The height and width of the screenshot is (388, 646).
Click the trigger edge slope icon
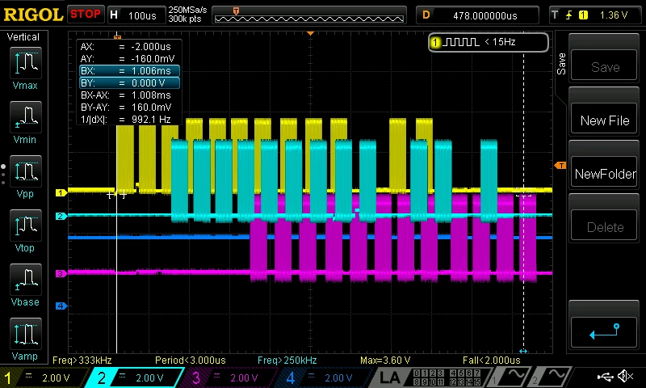pos(569,15)
